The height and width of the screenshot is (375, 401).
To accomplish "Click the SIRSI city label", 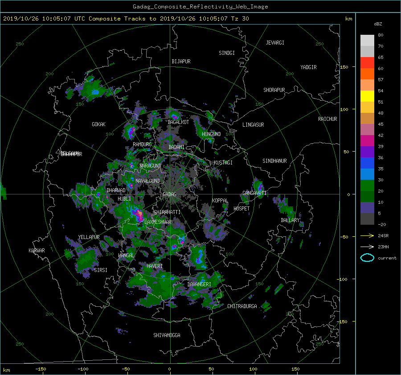I will pyautogui.click(x=101, y=270).
